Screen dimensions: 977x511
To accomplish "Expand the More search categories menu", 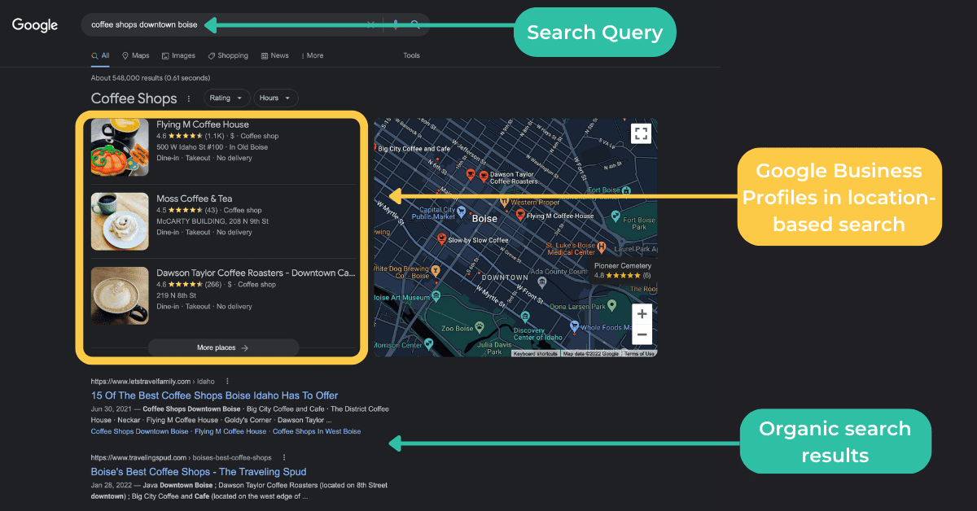I will [312, 55].
